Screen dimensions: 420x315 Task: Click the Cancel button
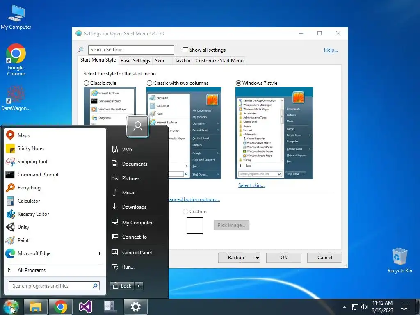point(325,258)
